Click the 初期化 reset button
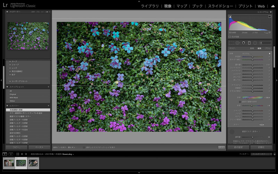 [261, 147]
